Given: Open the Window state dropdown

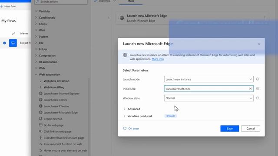Looking at the screenshot, I should 208,98.
